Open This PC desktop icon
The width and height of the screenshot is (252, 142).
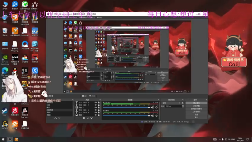point(5,5)
